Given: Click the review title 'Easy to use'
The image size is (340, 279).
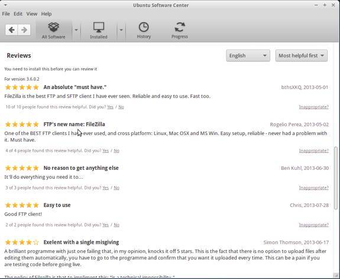Looking at the screenshot, I should [x=57, y=205].
